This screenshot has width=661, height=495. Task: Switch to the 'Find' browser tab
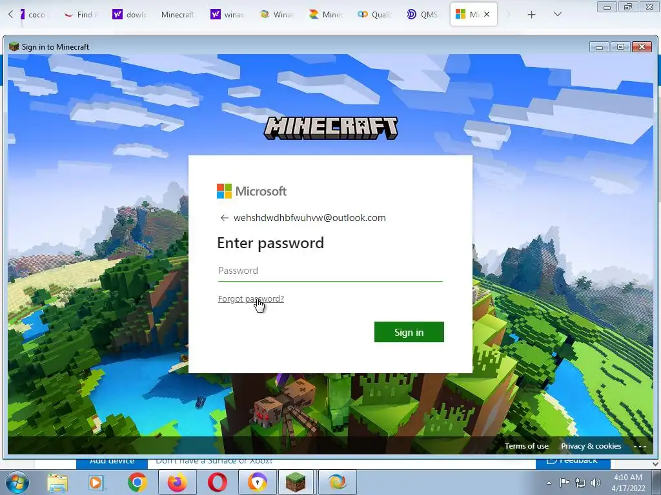tap(81, 15)
